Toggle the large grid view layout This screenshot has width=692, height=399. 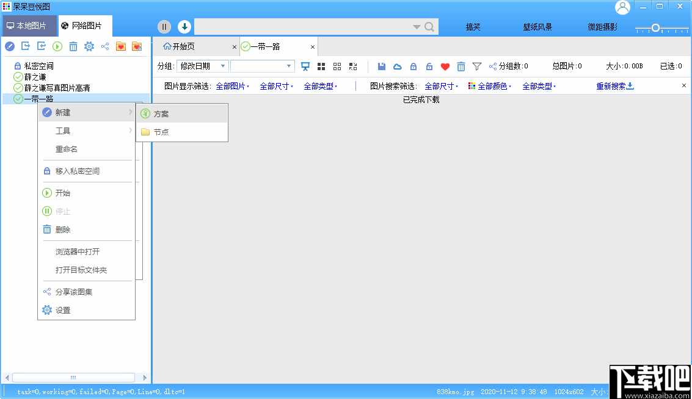pyautogui.click(x=321, y=66)
